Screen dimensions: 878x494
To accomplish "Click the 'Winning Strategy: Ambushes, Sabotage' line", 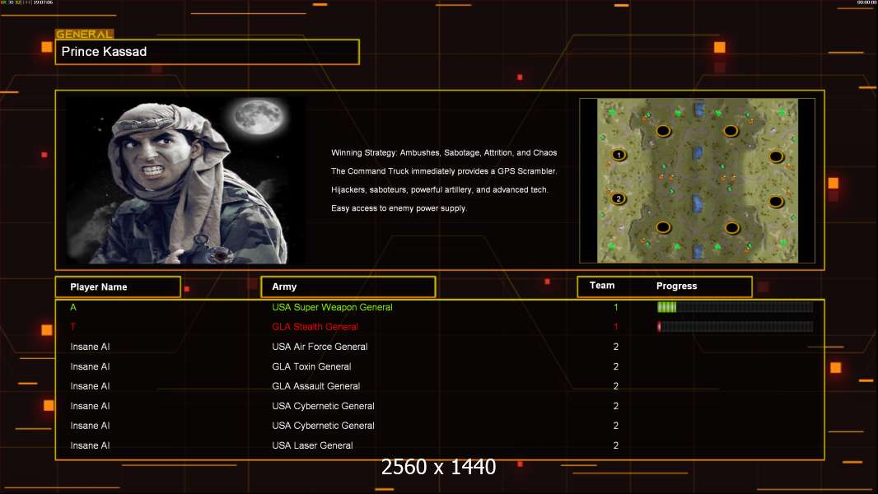I will pos(444,153).
